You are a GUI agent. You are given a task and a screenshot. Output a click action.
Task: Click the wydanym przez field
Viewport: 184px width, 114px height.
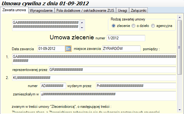pos(136,86)
